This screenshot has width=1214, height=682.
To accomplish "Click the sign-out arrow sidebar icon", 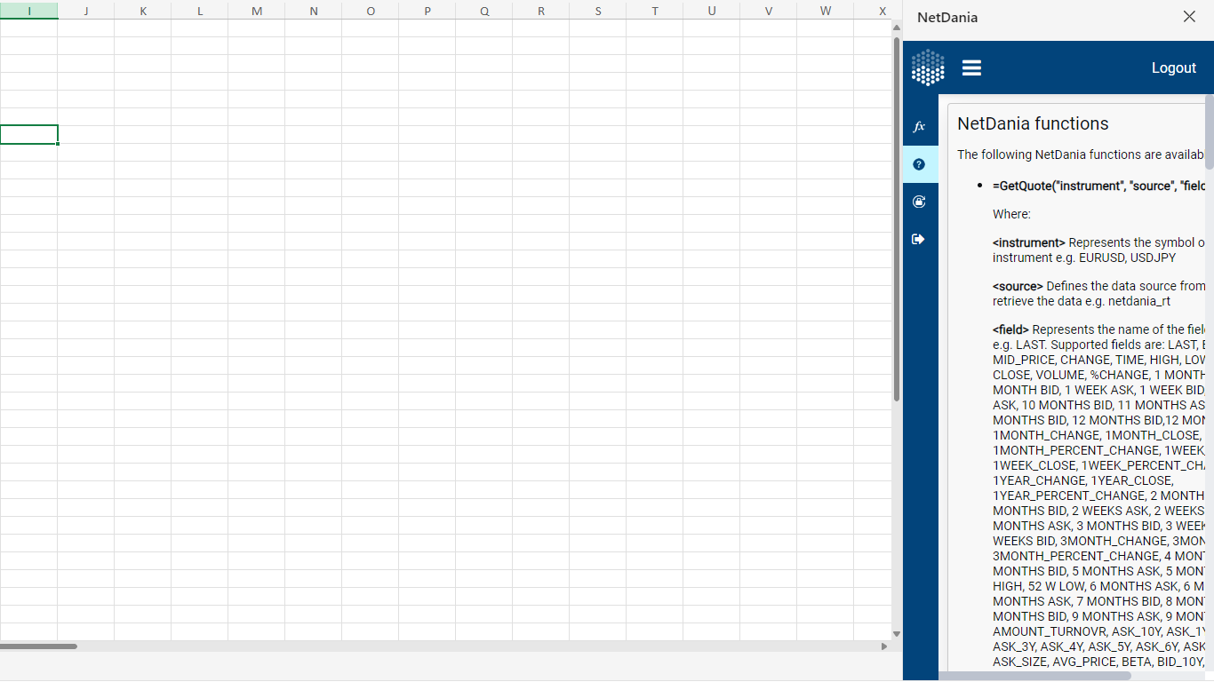I will coord(919,239).
